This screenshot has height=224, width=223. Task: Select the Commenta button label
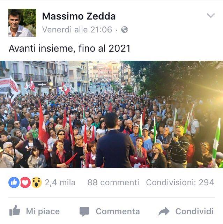coord(118,211)
